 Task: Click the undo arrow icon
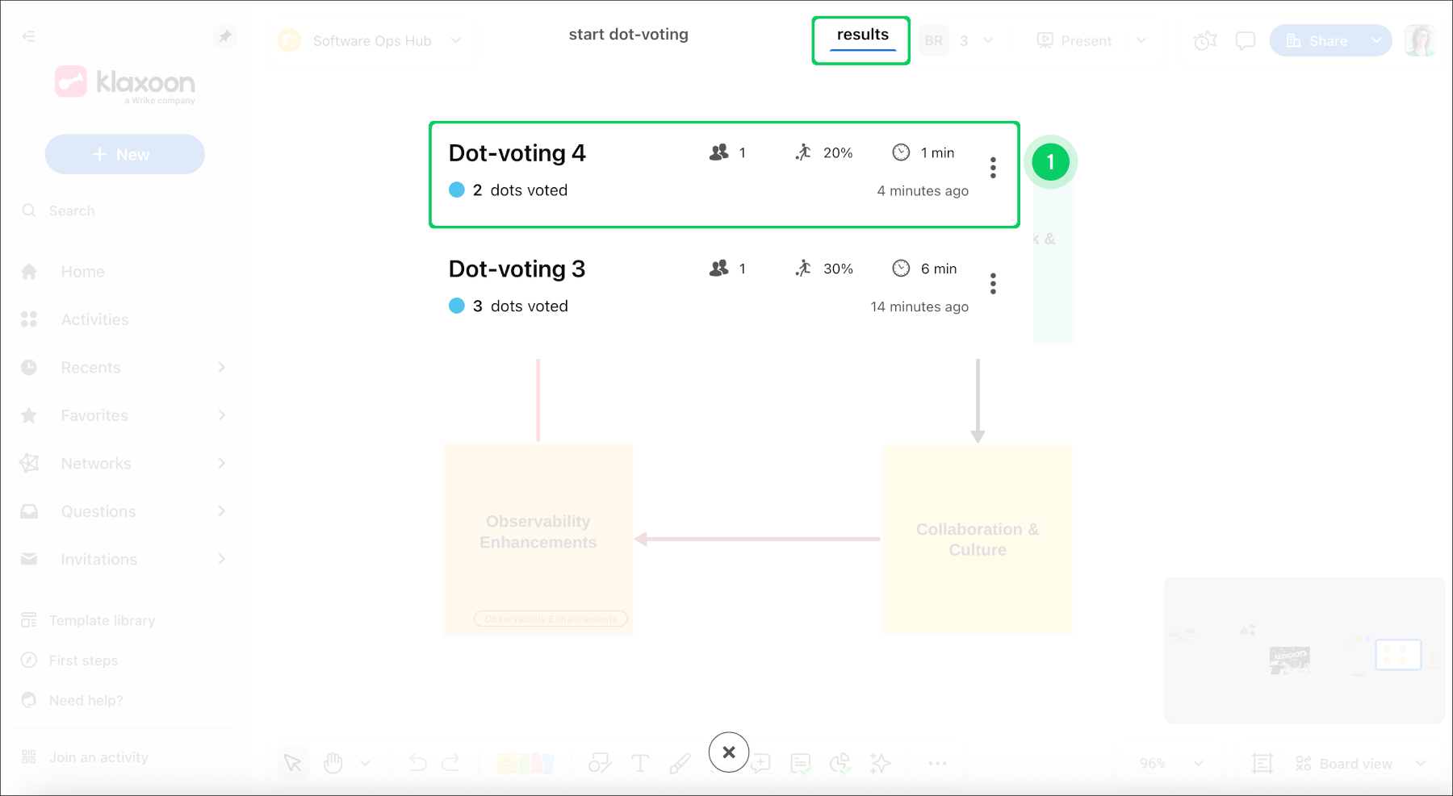pos(417,763)
